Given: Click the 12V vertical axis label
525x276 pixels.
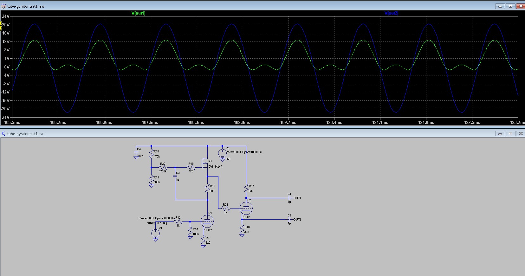Looking at the screenshot, I should pos(6,42).
